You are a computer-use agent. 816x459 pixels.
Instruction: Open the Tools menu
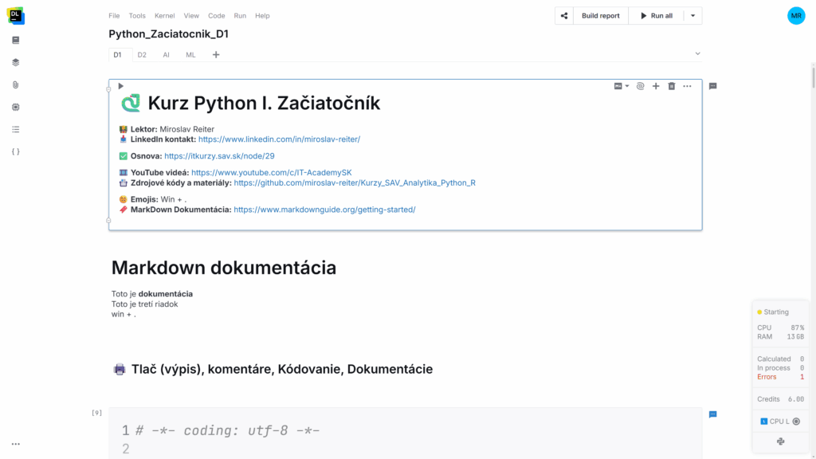pos(137,16)
